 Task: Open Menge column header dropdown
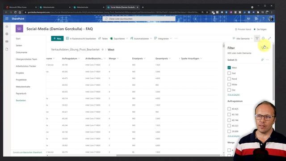tap(118, 59)
